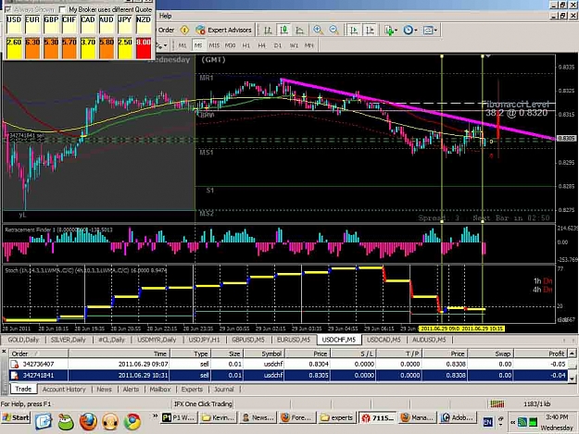579x434 pixels.
Task: Open the #CL,Daily chart tab
Action: pyautogui.click(x=111, y=340)
